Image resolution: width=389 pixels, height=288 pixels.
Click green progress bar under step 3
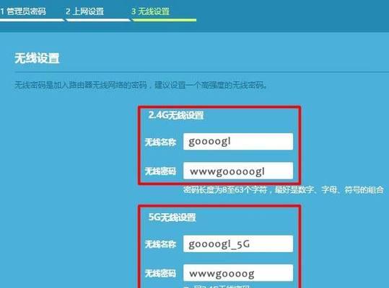click(165, 20)
